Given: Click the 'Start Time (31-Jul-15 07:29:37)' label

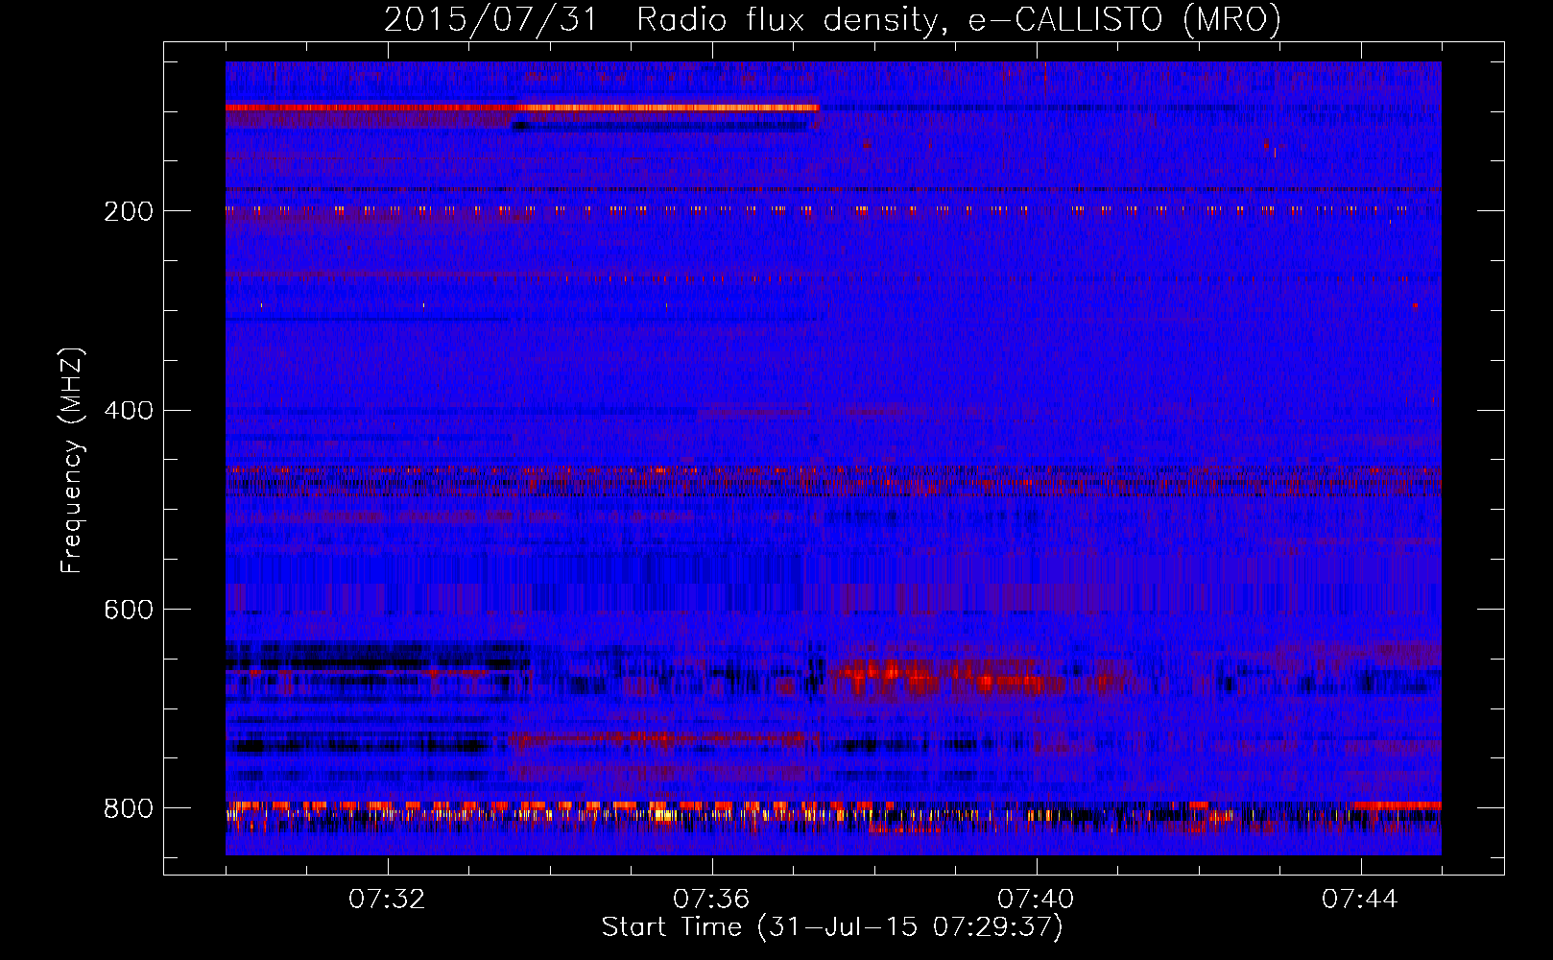Looking at the screenshot, I should coord(832,927).
